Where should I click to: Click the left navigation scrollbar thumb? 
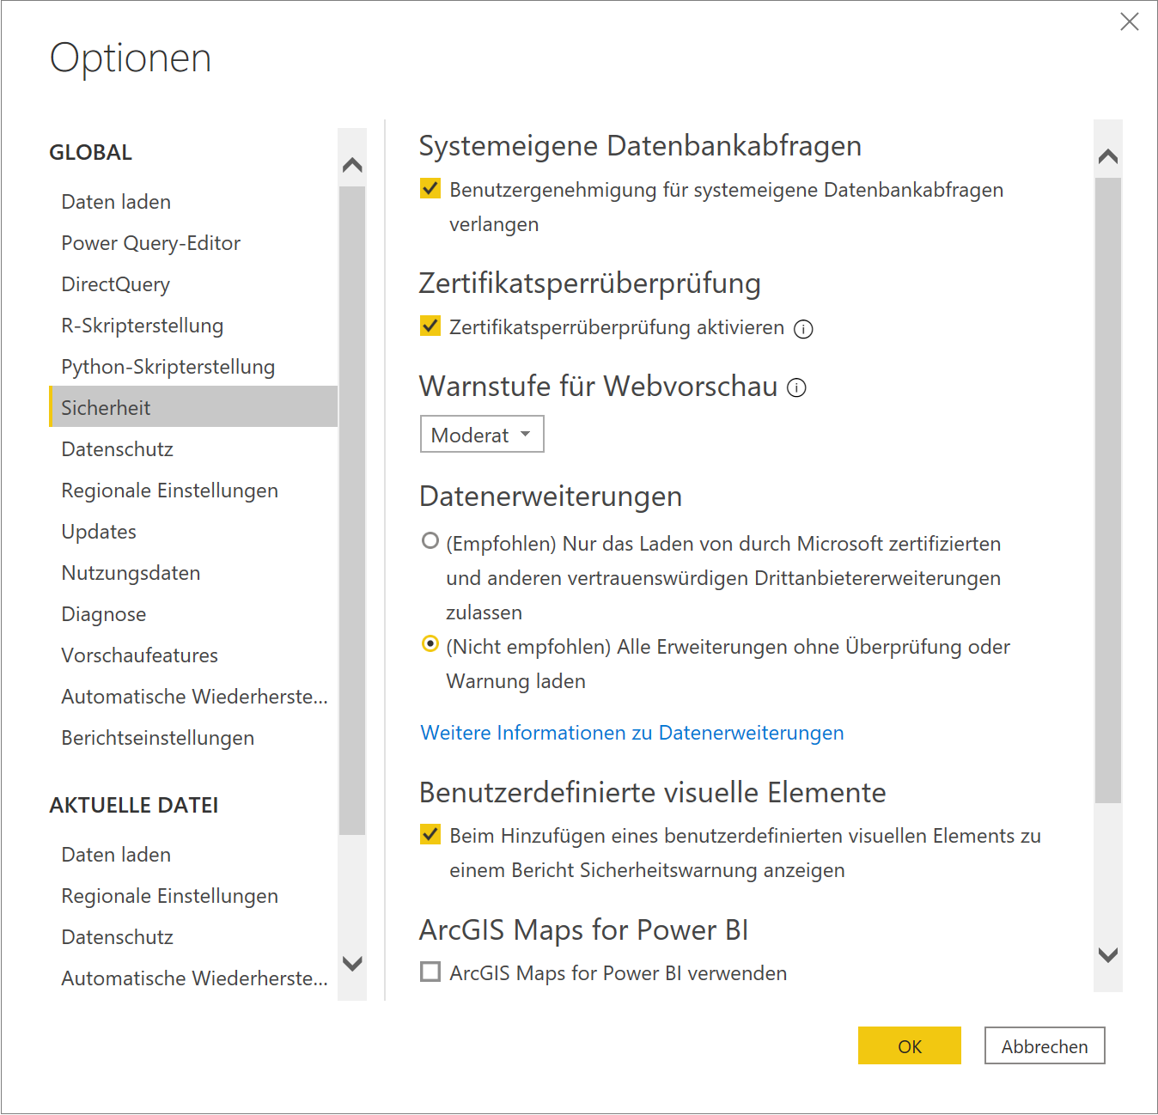coord(352,510)
